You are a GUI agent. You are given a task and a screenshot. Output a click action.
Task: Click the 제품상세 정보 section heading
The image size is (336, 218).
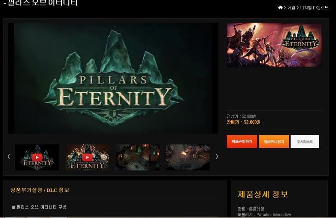click(263, 194)
